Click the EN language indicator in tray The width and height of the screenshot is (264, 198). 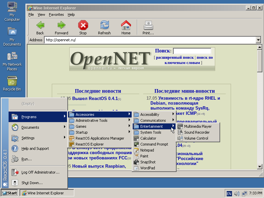click(x=229, y=193)
